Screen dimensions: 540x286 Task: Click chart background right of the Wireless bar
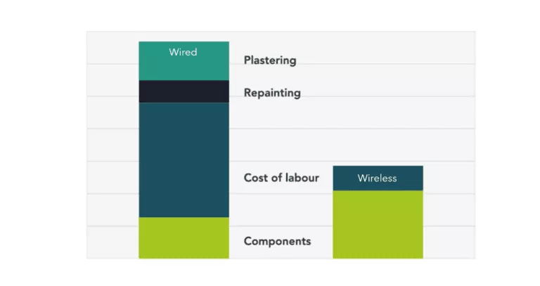click(x=450, y=211)
